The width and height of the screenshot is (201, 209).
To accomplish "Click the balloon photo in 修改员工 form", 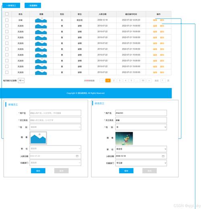I will pyautogui.click(x=124, y=138).
